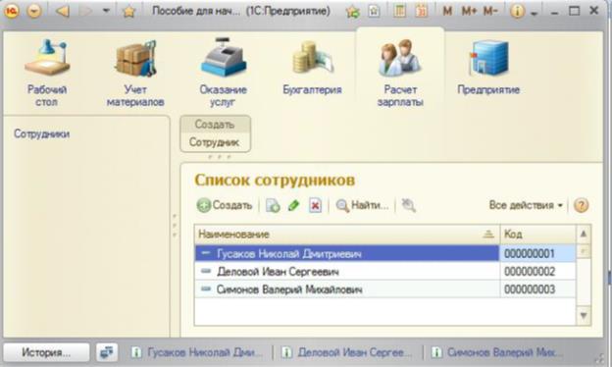
Task: Click the list scrollbar up arrow
Action: click(584, 234)
